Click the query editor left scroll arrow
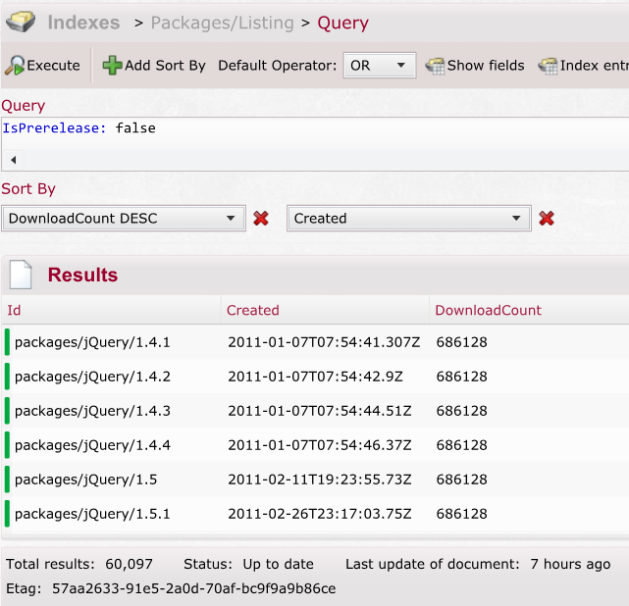Screen dimensions: 629x606 coord(14,160)
